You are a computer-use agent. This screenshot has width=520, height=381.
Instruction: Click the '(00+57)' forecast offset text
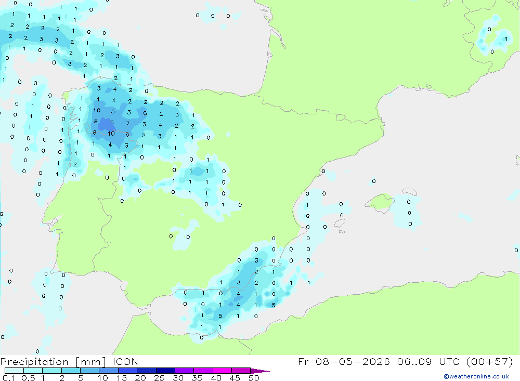click(489, 361)
